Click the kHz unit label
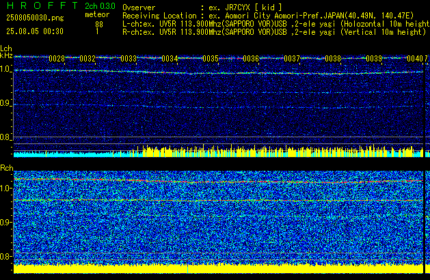Image resolution: width=430 pixels, height=280 pixels. pos(6,55)
